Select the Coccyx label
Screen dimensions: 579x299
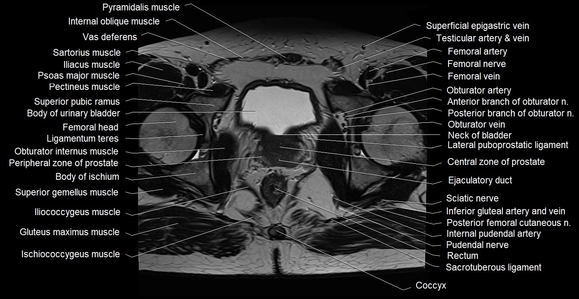pyautogui.click(x=431, y=286)
